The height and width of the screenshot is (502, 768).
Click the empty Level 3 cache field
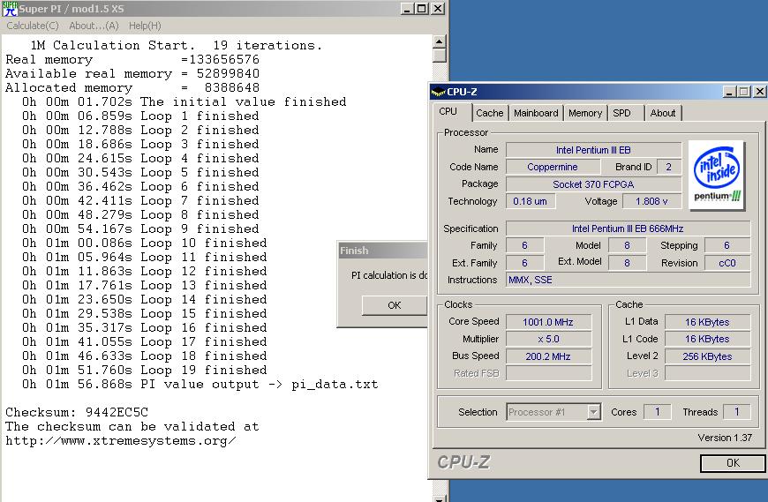click(x=707, y=373)
